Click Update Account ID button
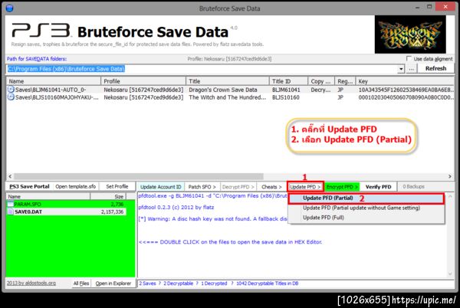 click(160, 187)
